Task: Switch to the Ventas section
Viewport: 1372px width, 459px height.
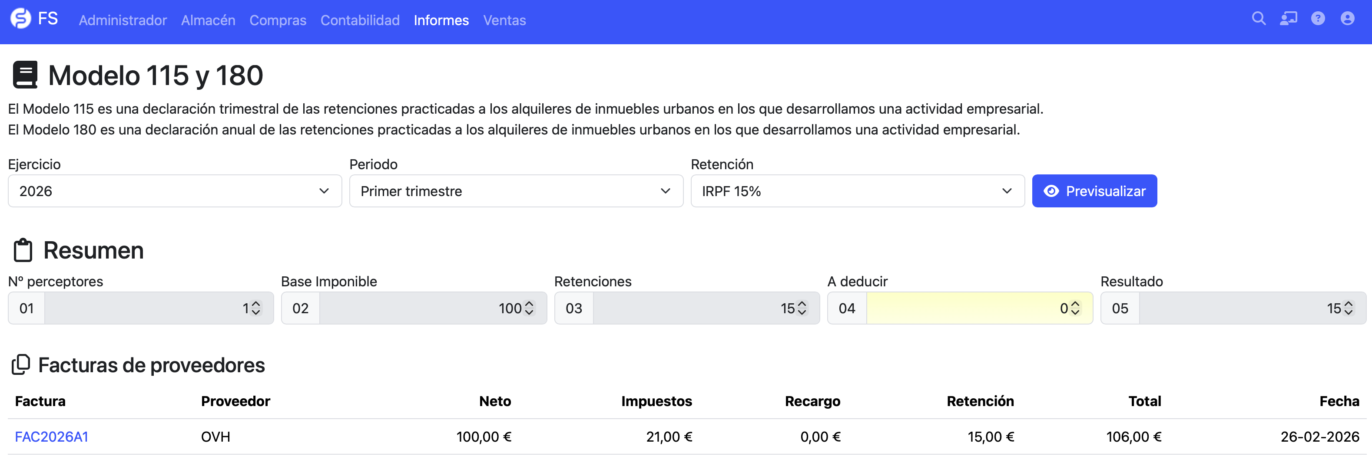Action: point(504,20)
